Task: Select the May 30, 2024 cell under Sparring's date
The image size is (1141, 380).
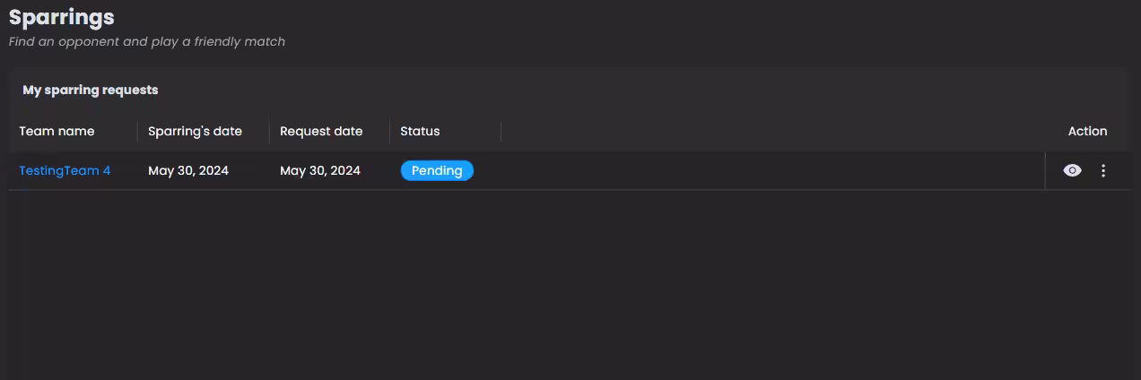Action: click(x=188, y=170)
